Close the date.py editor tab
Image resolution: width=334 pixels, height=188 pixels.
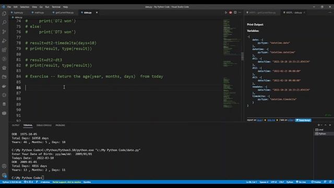click(x=97, y=13)
